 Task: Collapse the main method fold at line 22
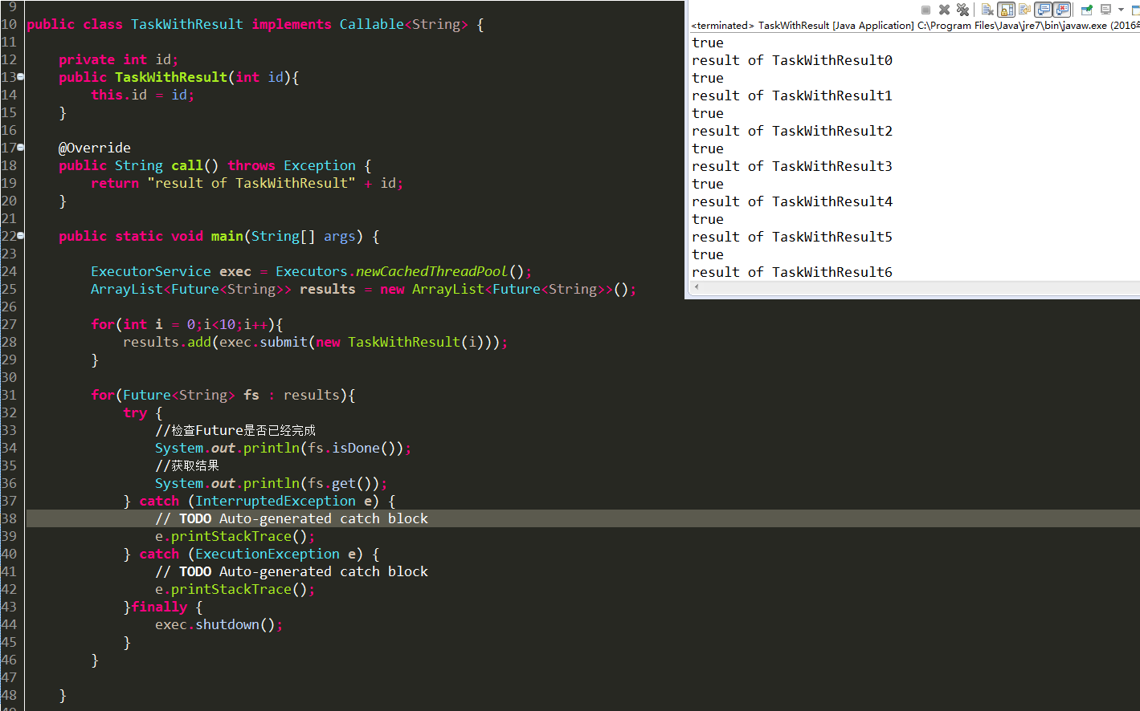[x=20, y=236]
